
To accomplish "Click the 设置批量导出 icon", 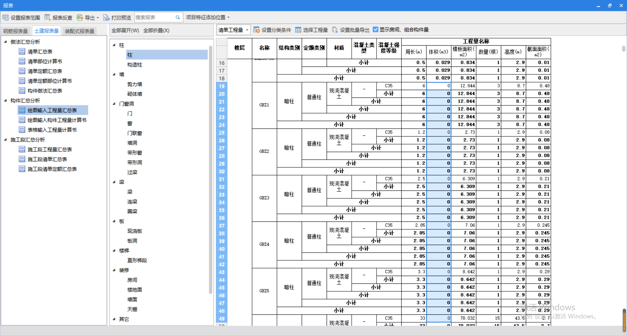I will pyautogui.click(x=335, y=30).
